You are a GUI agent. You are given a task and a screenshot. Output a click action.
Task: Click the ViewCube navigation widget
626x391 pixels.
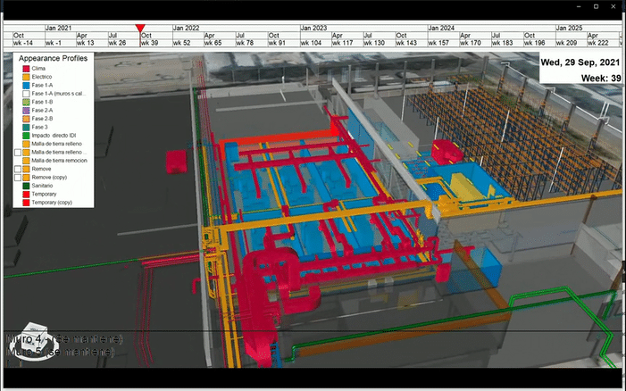tap(34, 342)
